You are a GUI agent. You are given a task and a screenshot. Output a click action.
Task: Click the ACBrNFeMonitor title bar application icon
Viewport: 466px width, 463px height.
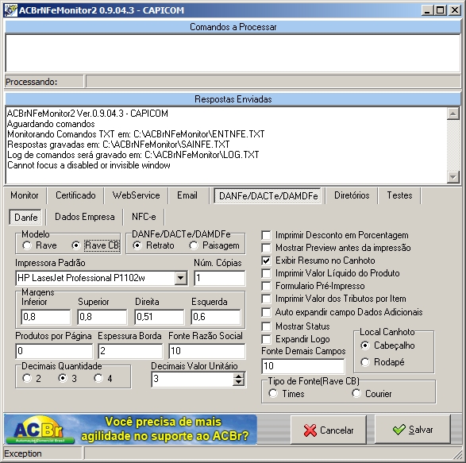point(10,10)
